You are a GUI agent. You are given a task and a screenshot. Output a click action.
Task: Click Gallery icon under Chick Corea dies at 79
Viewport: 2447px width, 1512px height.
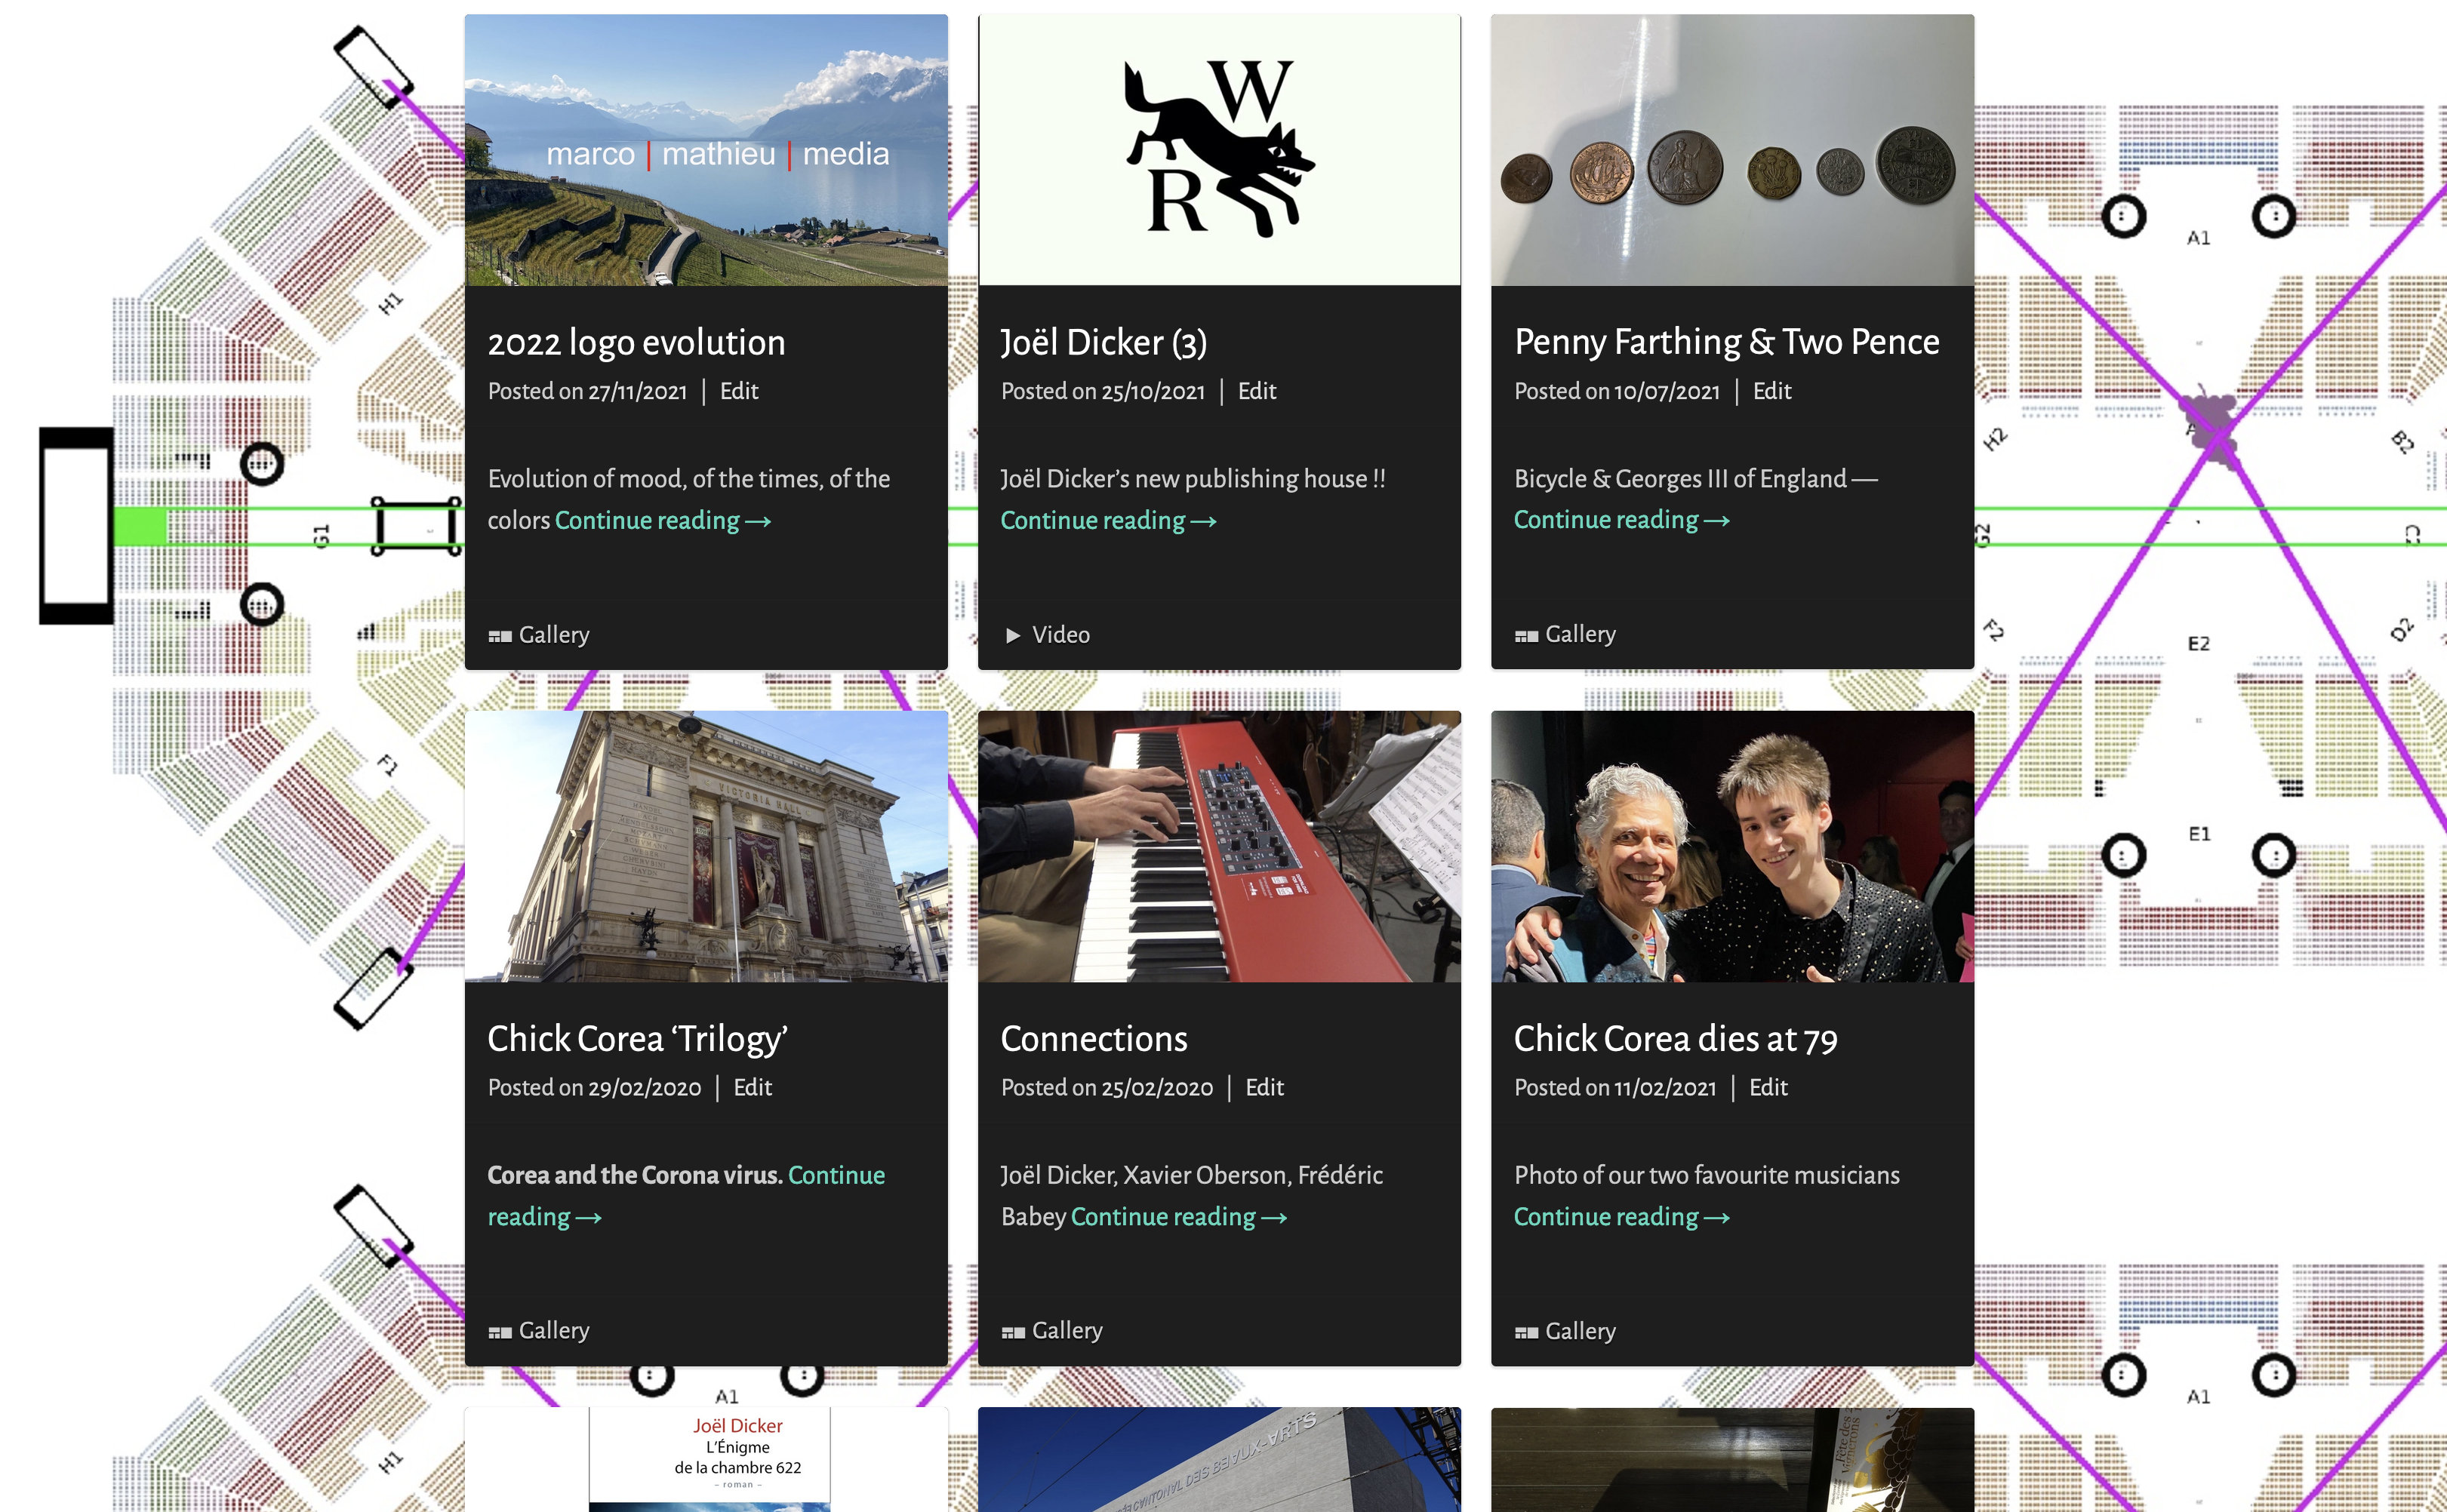pos(1525,1332)
